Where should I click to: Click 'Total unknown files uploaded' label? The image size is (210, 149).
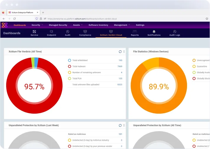click(86, 84)
